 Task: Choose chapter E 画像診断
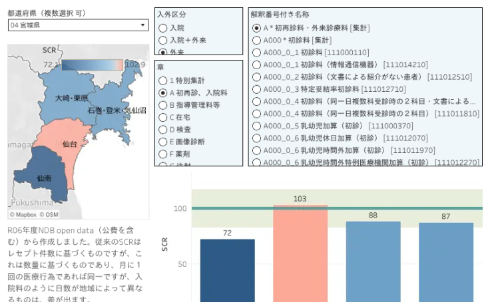click(x=163, y=142)
